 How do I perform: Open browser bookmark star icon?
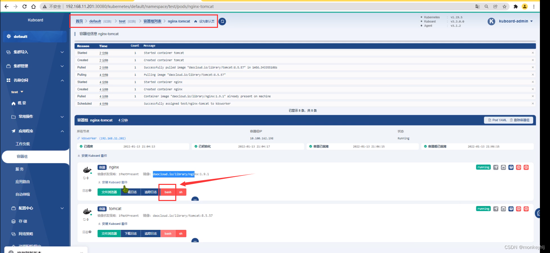[x=505, y=6]
